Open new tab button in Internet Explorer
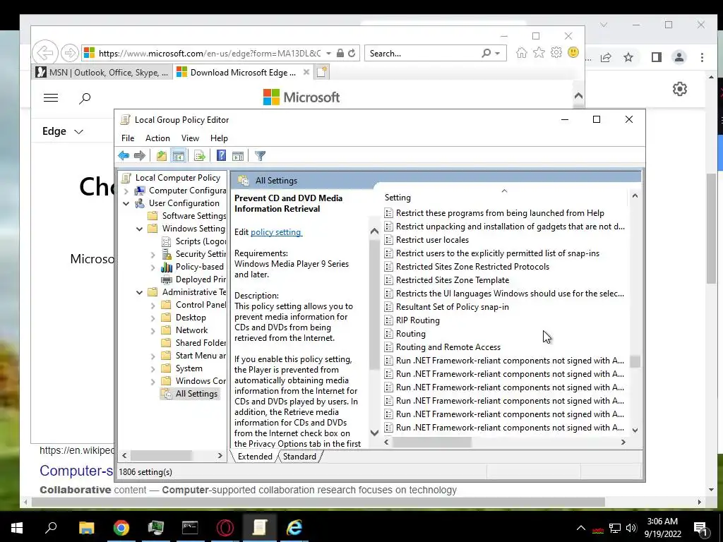723x542 pixels. 322,72
